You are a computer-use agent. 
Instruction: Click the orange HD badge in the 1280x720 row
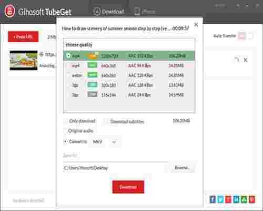(93, 55)
